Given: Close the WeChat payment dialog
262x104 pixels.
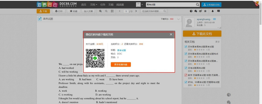Looking at the screenshot, I should point(171,34).
